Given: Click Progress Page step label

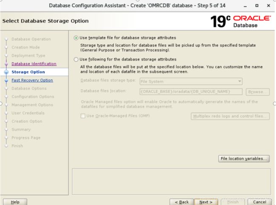Looking at the screenshot, I should tap(26, 138).
